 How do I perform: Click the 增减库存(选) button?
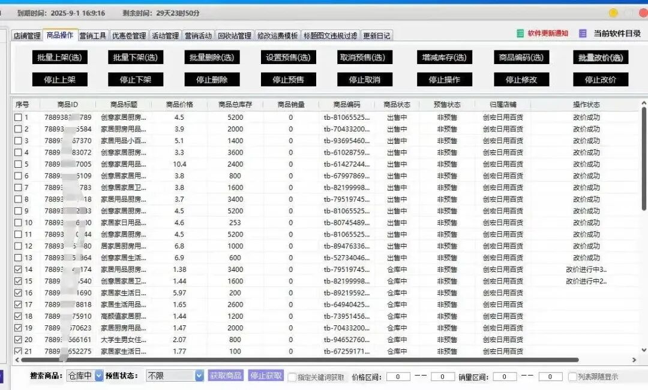(444, 58)
